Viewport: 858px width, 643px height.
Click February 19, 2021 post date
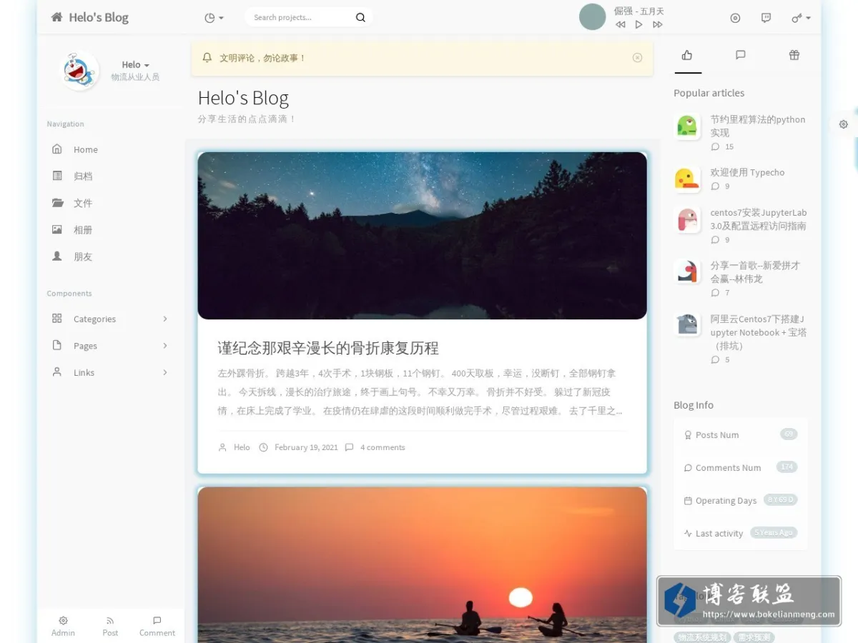(306, 447)
